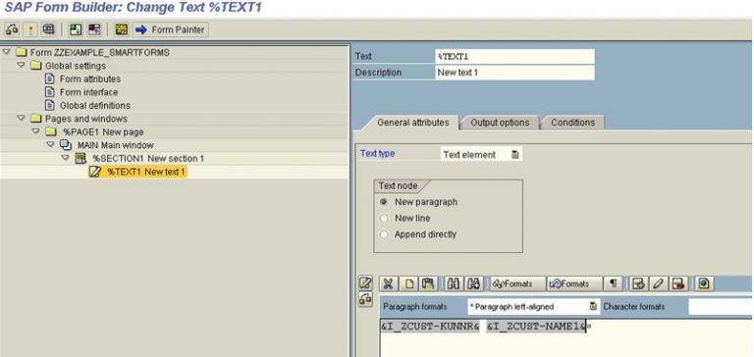Select Form interface in the tree

click(x=88, y=92)
